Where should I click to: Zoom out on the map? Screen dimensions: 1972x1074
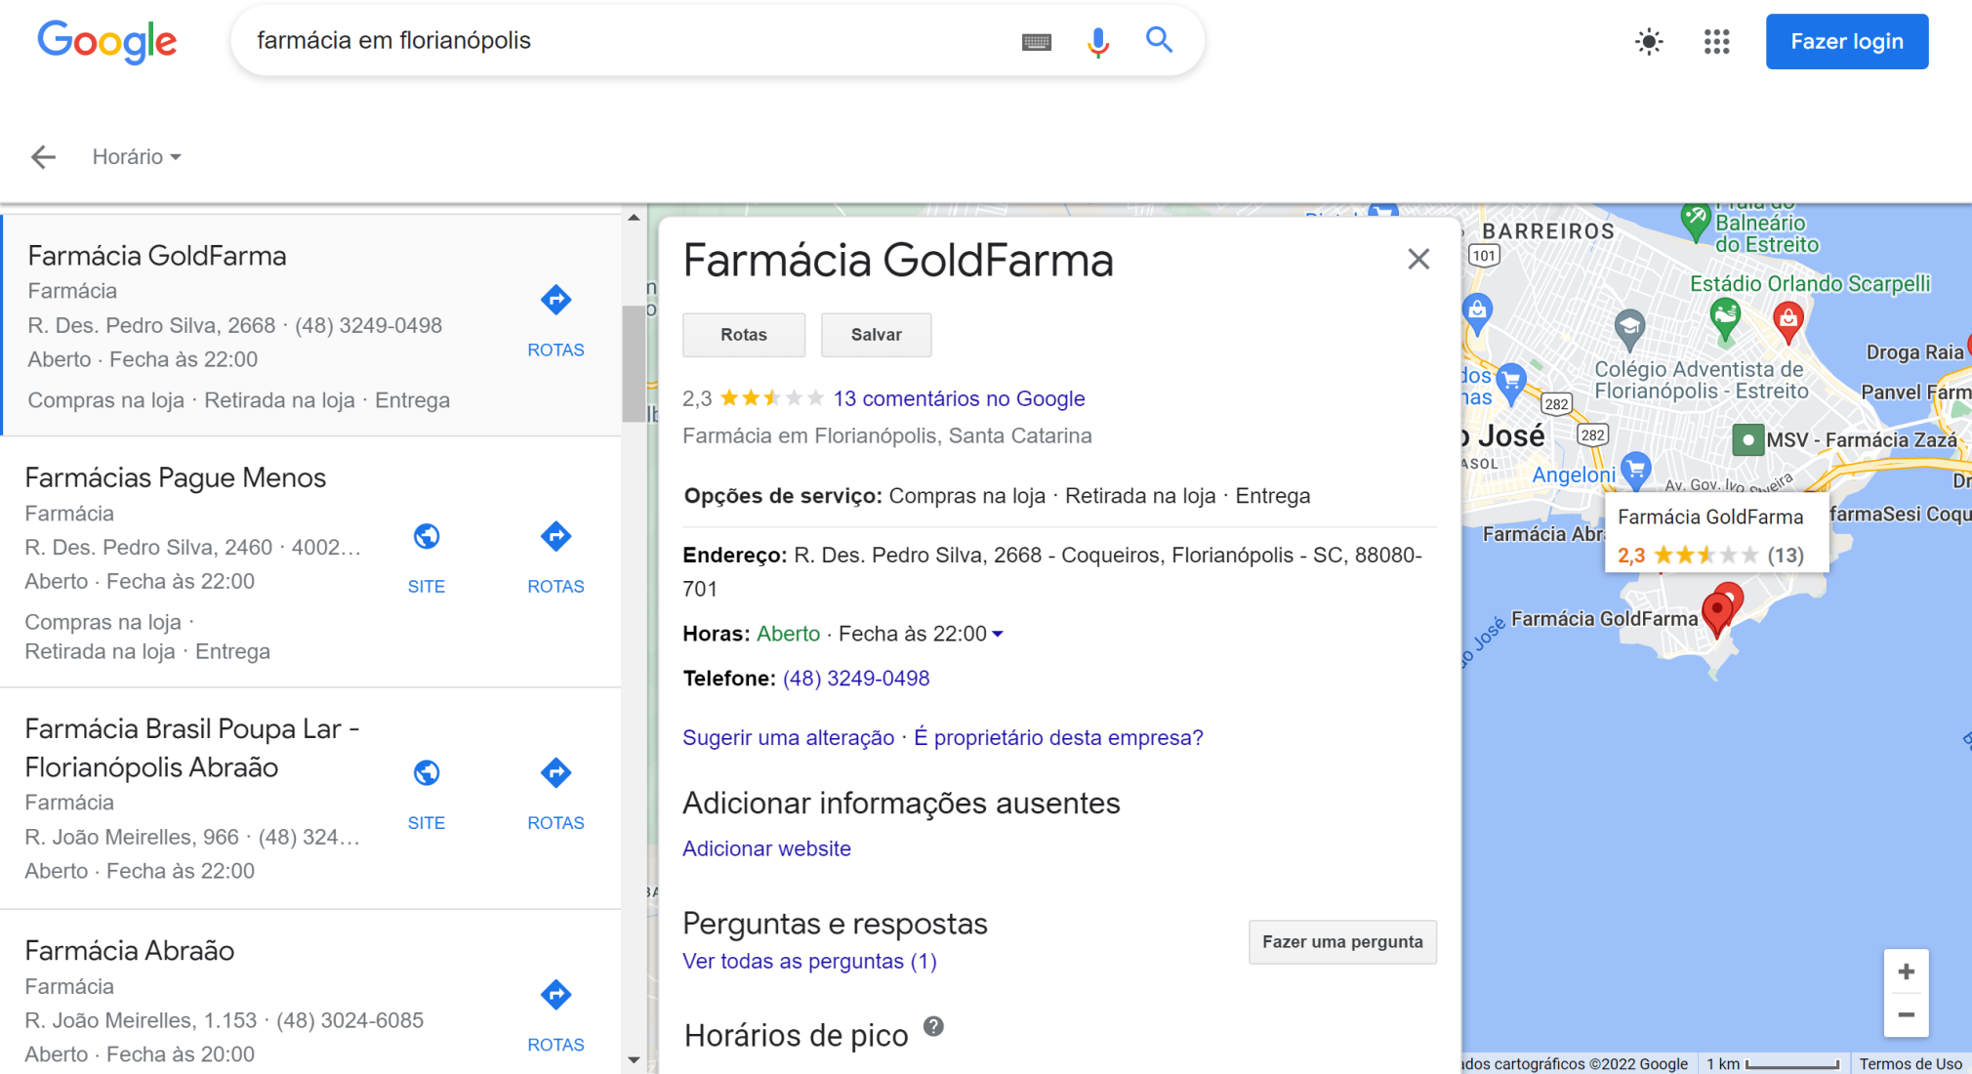[1906, 1015]
